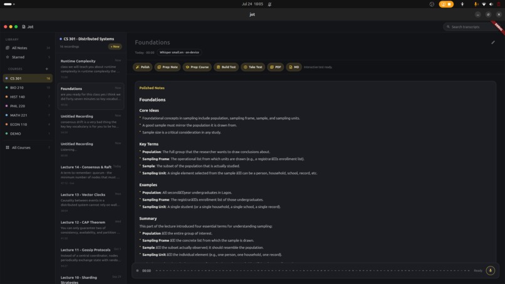Add a course with the plus icon
Screen dimensions: 505x284
[47, 69]
